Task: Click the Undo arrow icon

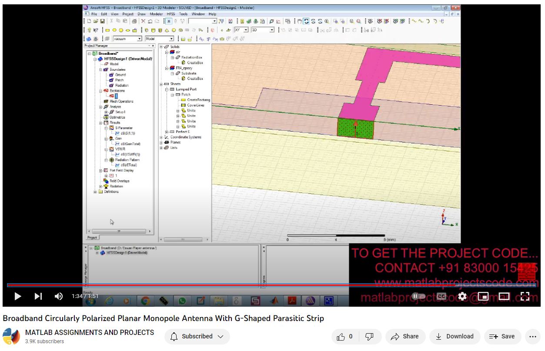Action: click(x=150, y=21)
